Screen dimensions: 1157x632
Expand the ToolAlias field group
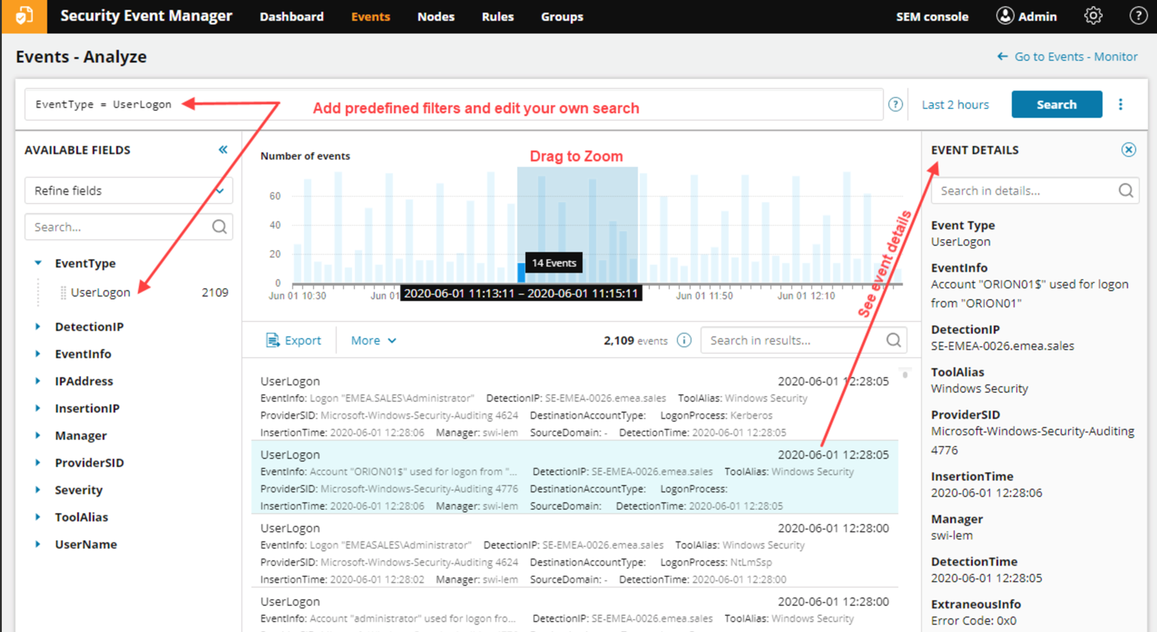(x=38, y=518)
